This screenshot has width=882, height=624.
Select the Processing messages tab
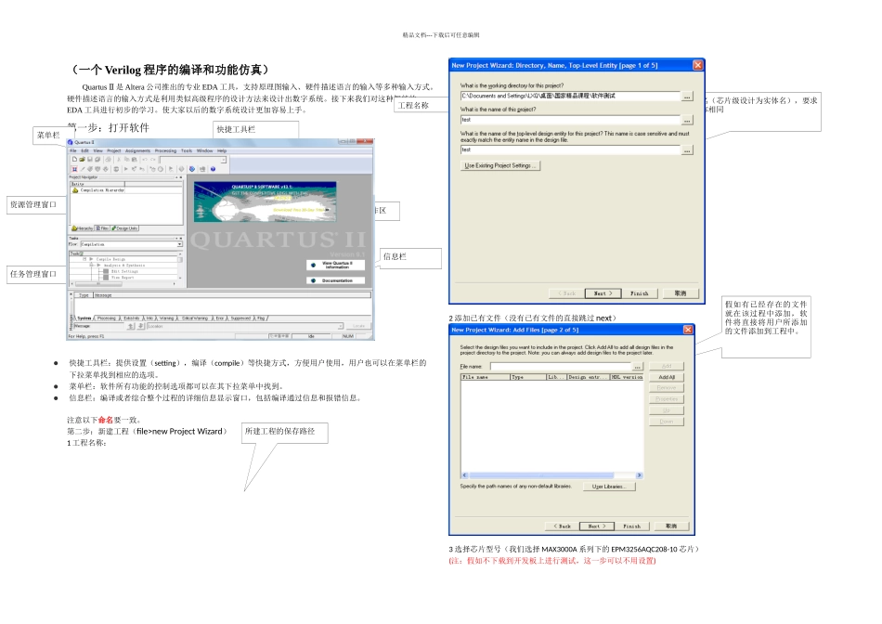click(x=107, y=318)
